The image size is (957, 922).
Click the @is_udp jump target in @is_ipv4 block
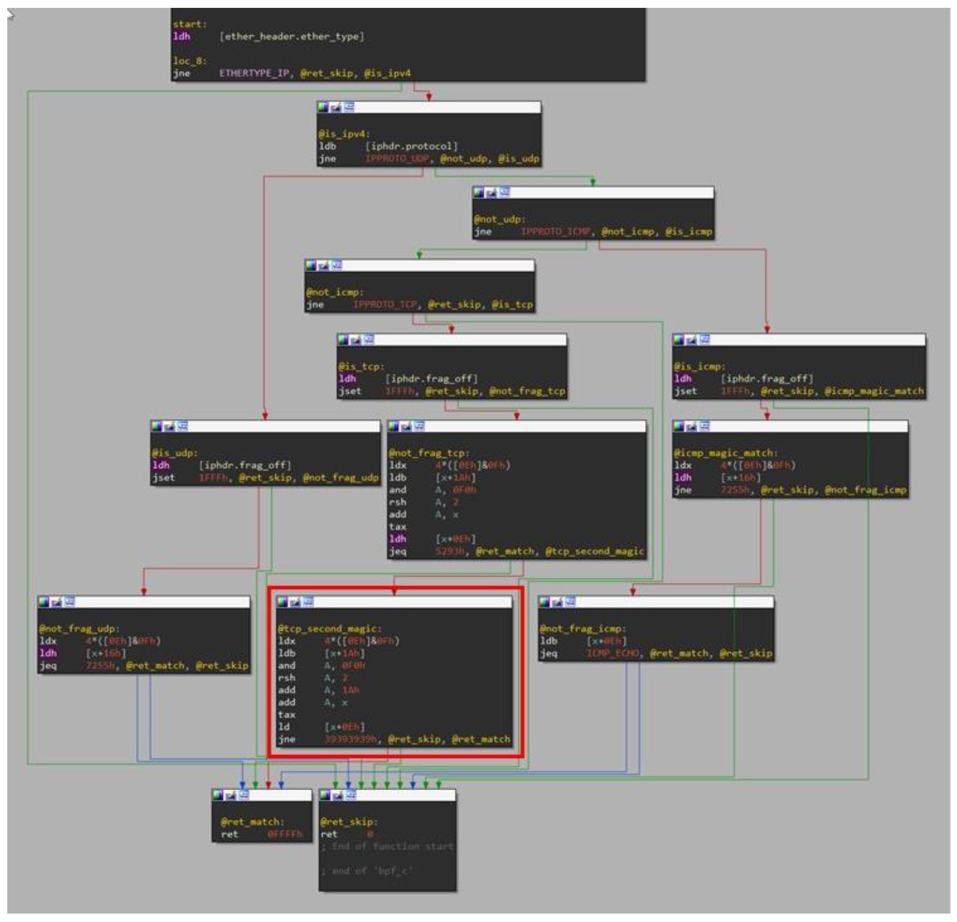pos(518,159)
